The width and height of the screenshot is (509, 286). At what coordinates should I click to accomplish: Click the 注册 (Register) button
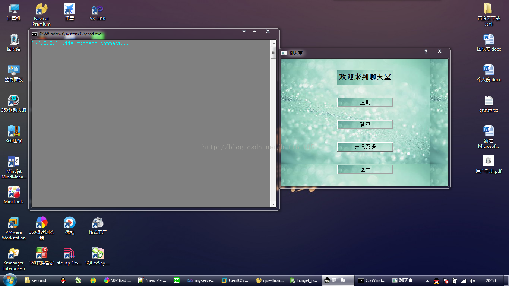365,102
